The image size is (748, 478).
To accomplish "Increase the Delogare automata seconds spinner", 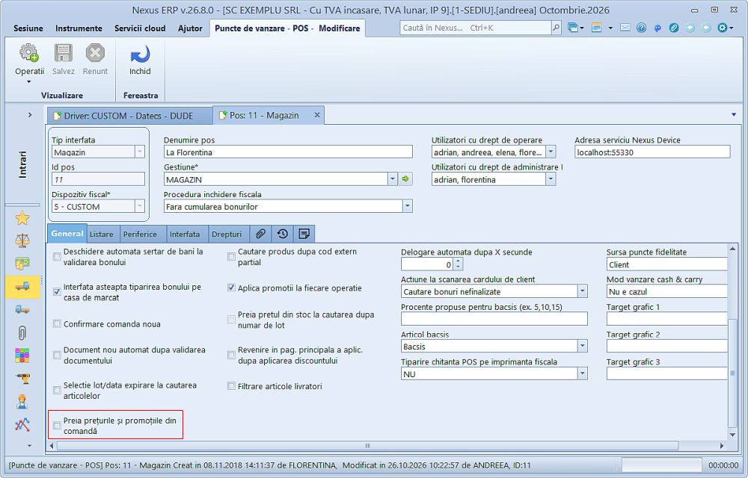I will coord(458,261).
